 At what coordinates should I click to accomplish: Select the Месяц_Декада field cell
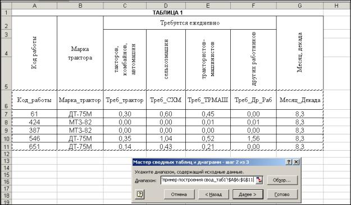[300, 100]
